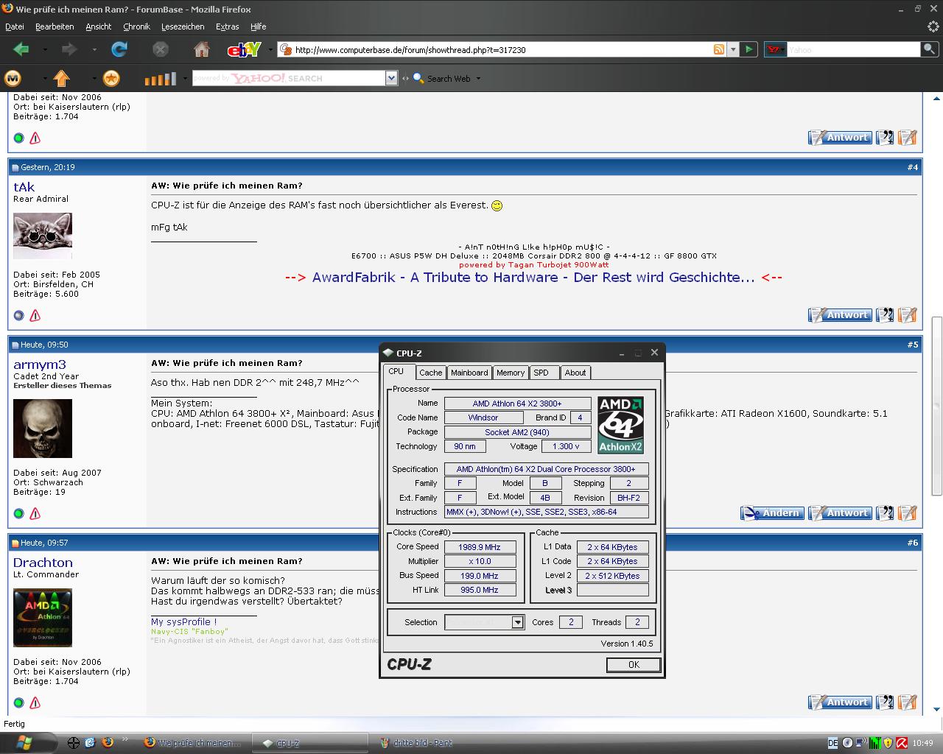Open the dropdown next to the M icon
This screenshot has height=754, width=943.
[45, 79]
